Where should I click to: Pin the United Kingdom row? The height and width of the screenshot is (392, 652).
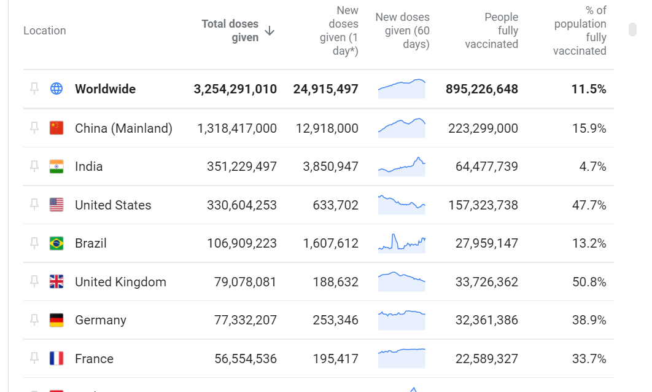click(x=34, y=282)
